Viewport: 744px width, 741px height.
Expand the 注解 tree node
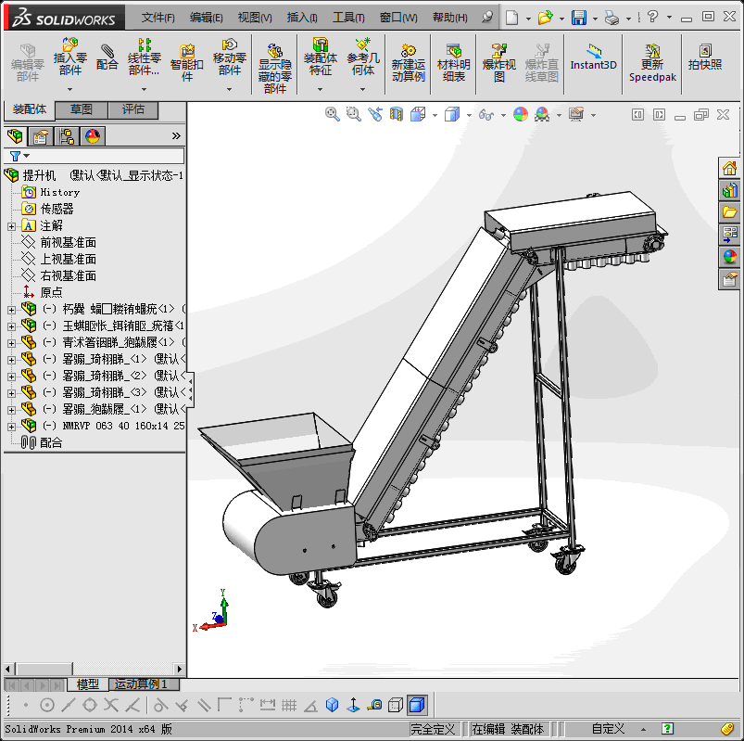[x=11, y=227]
